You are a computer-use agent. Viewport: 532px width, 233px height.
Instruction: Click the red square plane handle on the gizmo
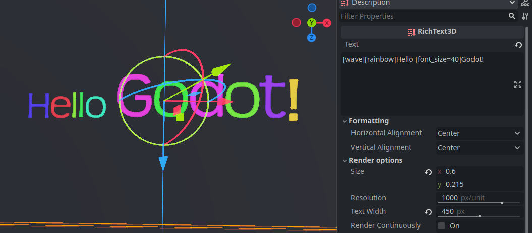click(177, 110)
